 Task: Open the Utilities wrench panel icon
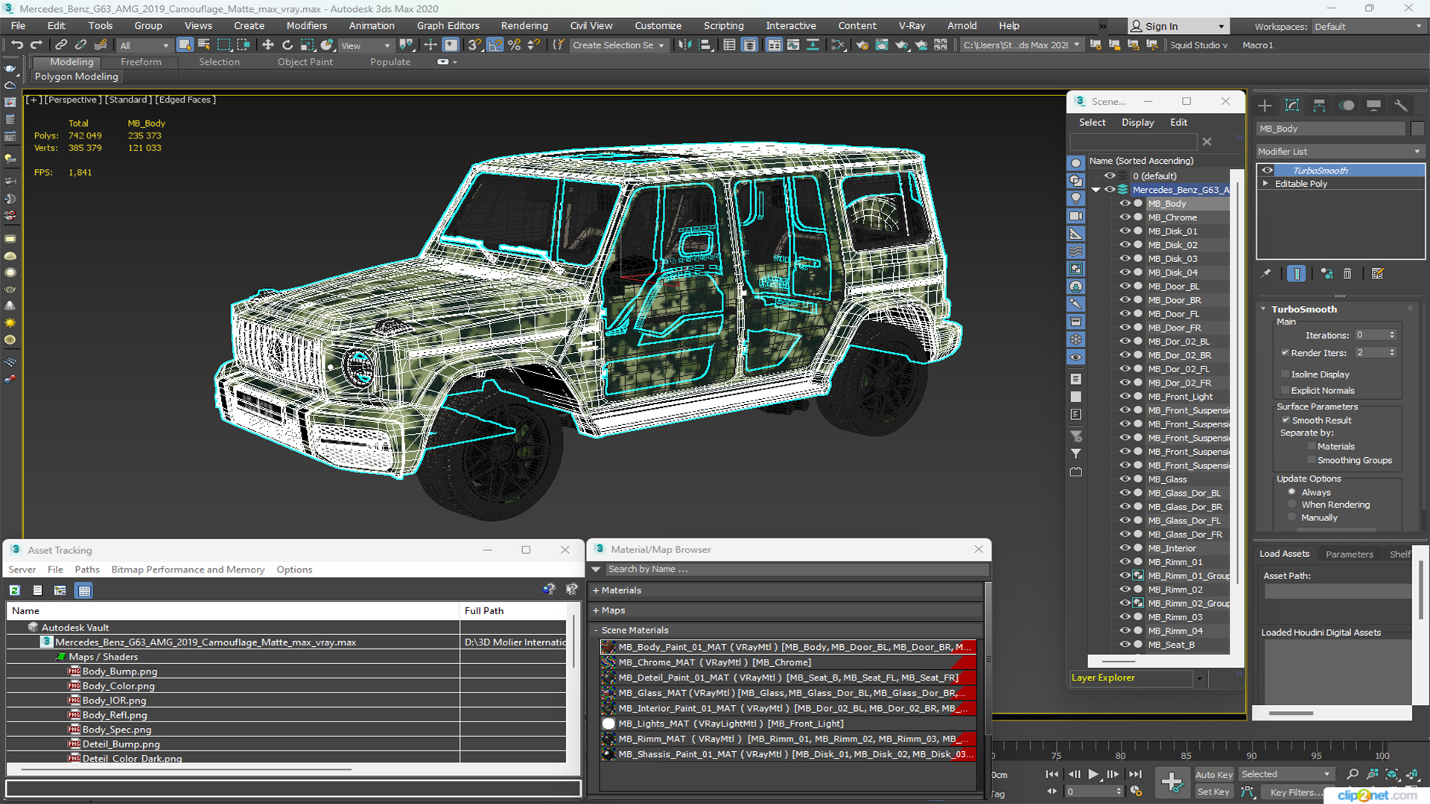point(1401,106)
